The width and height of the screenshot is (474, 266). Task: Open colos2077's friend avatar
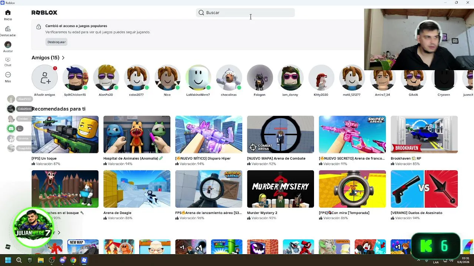pos(137,78)
